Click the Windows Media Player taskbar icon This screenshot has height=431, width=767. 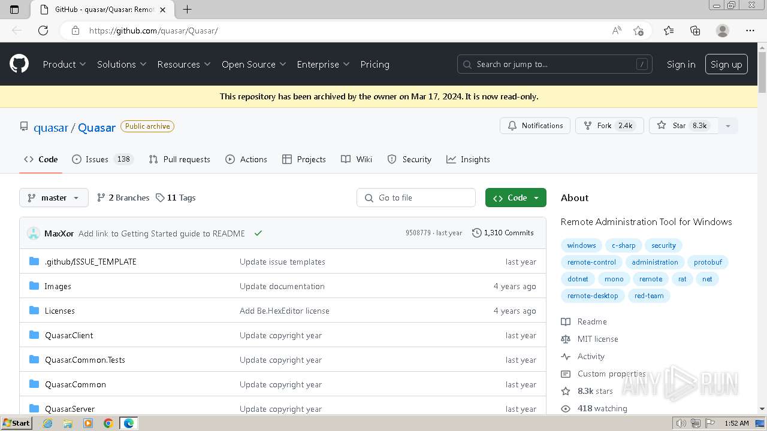pos(88,423)
